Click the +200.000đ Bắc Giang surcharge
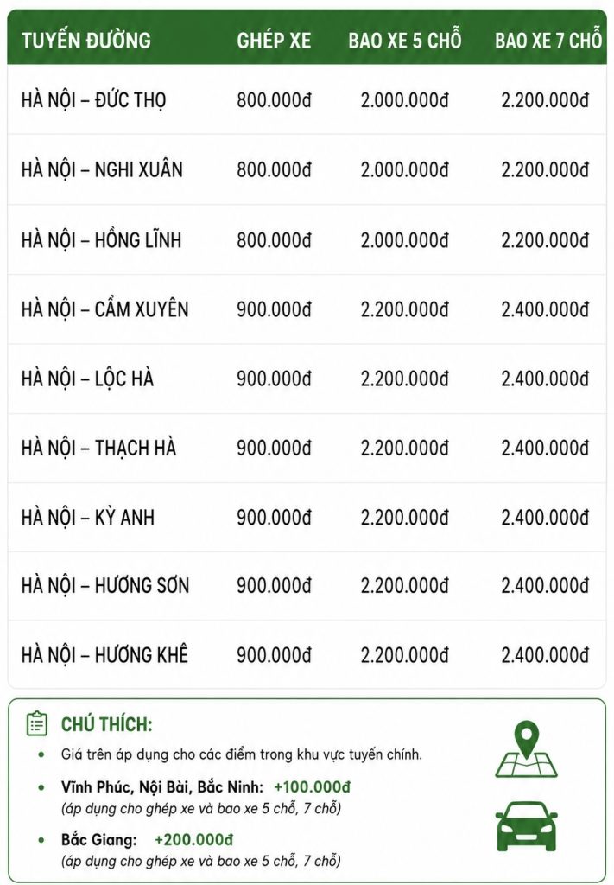 [x=194, y=839]
